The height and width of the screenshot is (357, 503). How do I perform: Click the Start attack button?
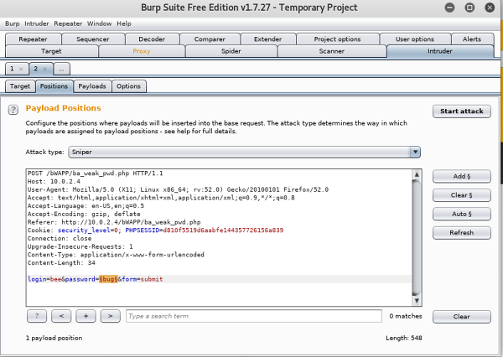pyautogui.click(x=462, y=111)
